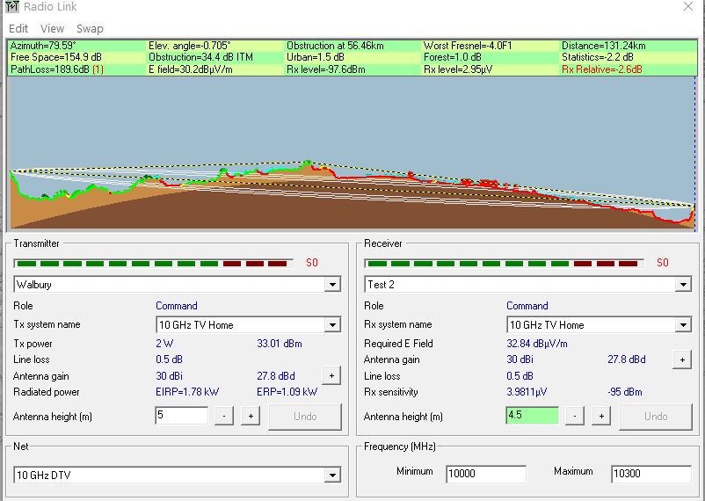Close the Radio Link window
705x501 pixels.
click(x=687, y=8)
